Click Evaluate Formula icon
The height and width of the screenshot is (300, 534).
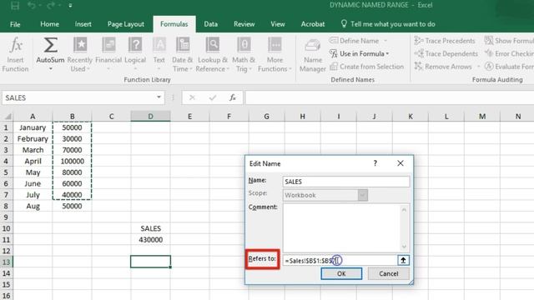click(489, 67)
